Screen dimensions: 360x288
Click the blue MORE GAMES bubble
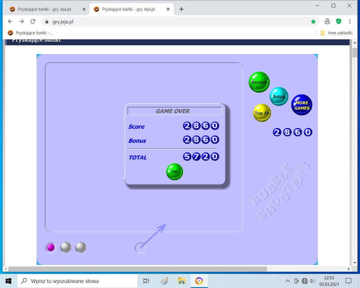(302, 105)
